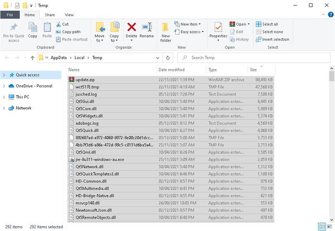335x231 pixels.
Task: Click the blue Help question mark icon
Action: click(331, 14)
